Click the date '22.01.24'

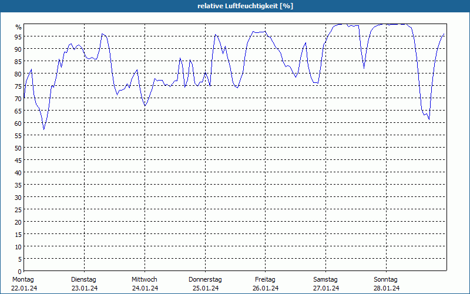point(24,288)
